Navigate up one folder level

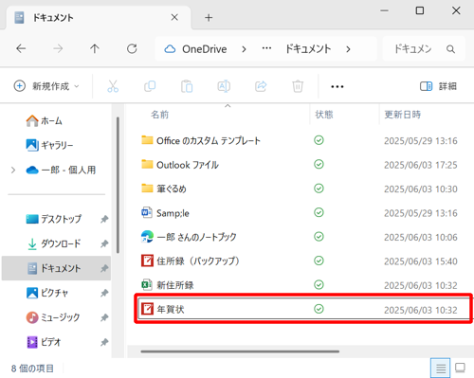click(95, 48)
